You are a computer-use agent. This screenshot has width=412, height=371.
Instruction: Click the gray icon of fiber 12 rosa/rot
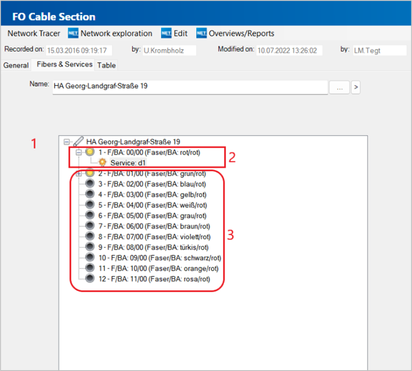[x=90, y=279]
